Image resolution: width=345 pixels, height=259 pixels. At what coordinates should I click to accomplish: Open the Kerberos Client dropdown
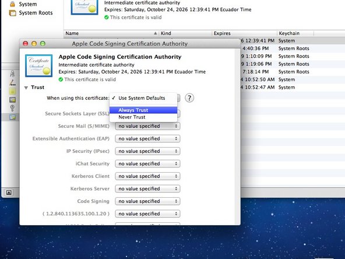coord(147,176)
